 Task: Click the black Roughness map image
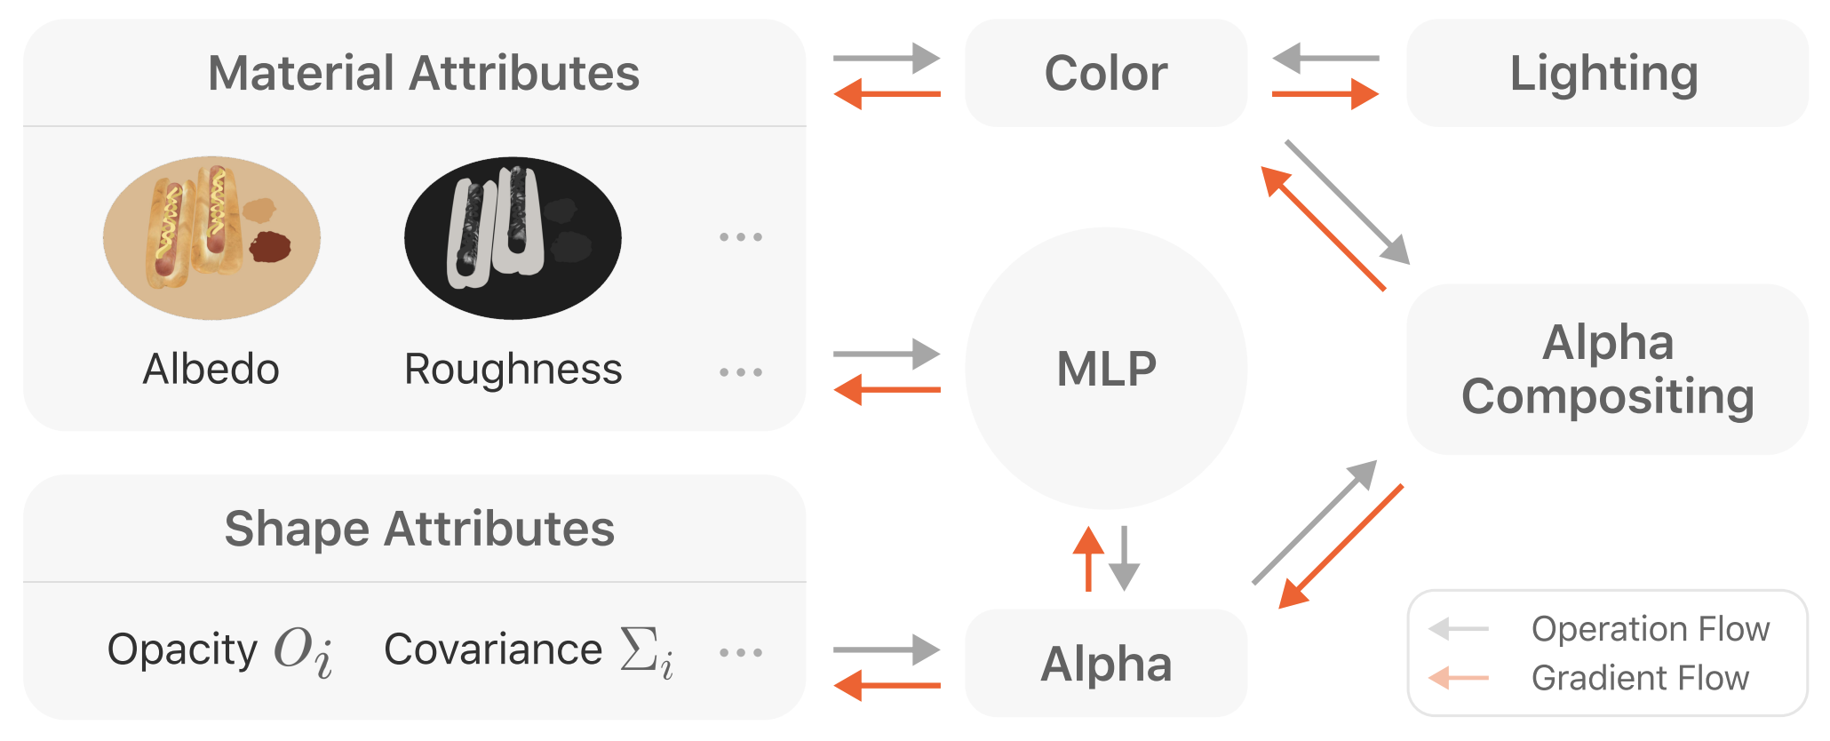coord(513,237)
